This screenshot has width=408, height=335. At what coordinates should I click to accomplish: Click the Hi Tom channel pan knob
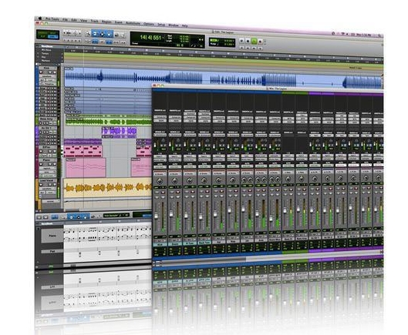190,181
